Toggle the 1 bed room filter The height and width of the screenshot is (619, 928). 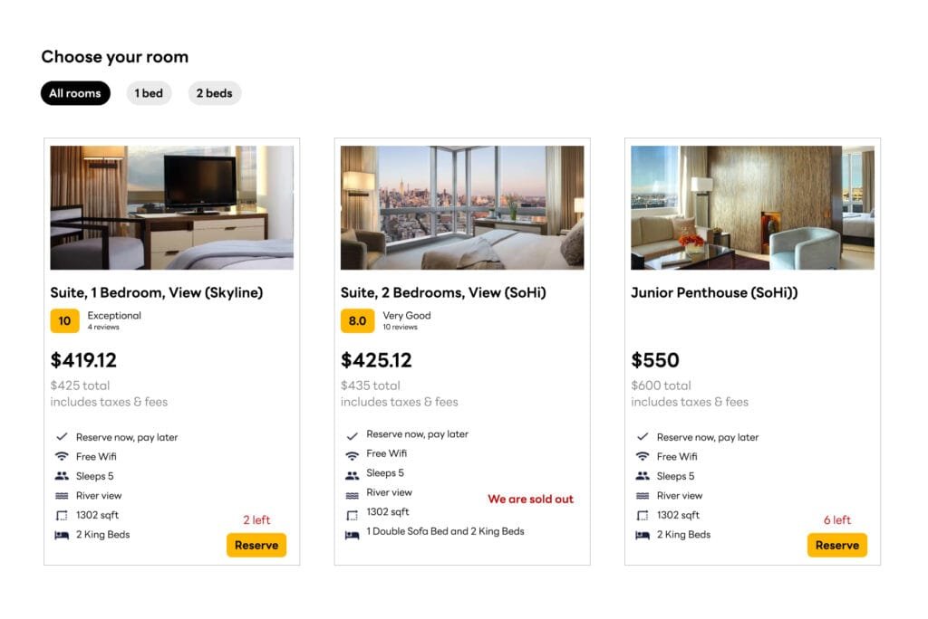[149, 93]
